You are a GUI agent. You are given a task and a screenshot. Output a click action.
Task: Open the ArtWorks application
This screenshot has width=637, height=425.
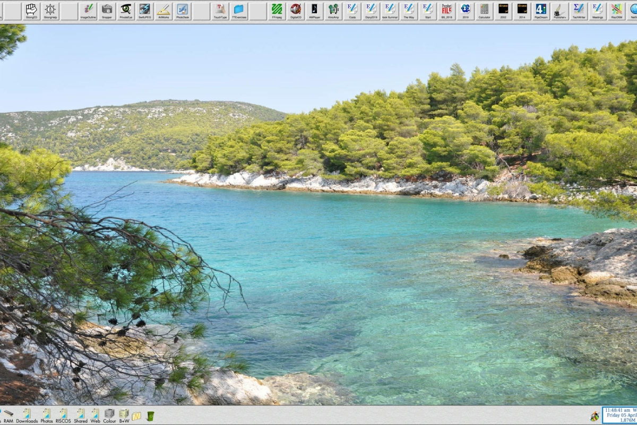[x=163, y=11]
